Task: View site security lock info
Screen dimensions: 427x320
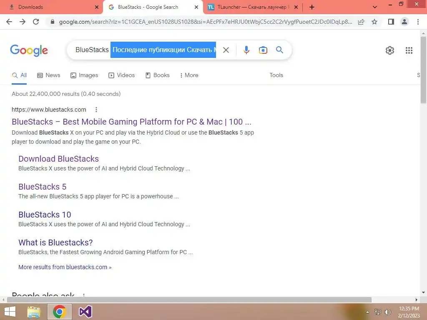Action: (53, 22)
